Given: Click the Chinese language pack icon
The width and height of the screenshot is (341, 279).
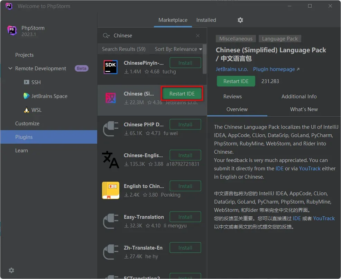Looking at the screenshot, I should click(110, 98).
